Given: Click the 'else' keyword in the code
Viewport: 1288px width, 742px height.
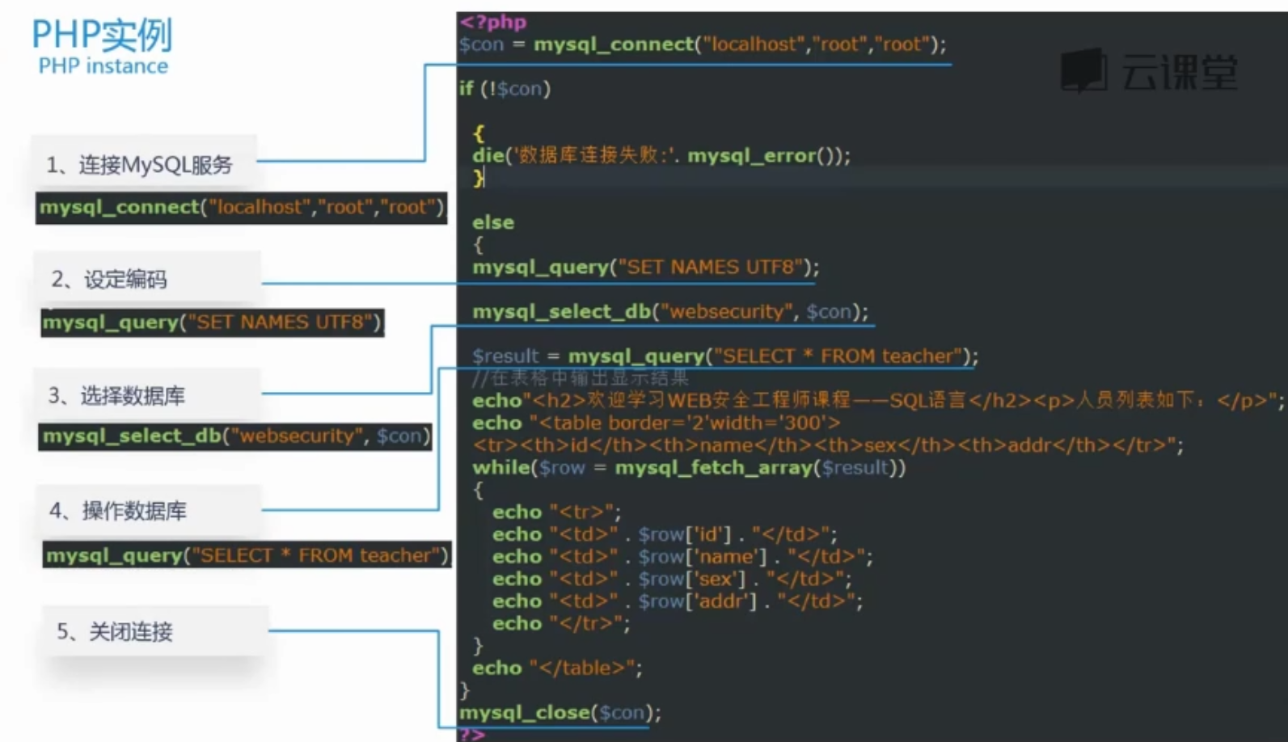Looking at the screenshot, I should [493, 222].
